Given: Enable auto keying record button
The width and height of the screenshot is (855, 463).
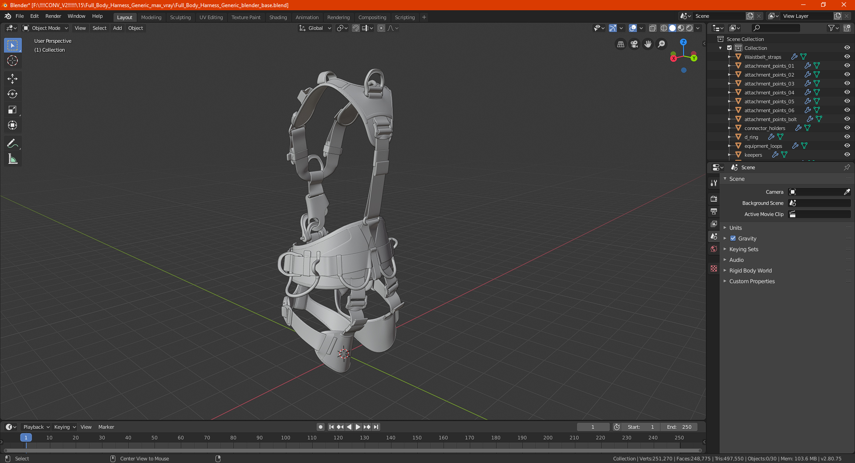Looking at the screenshot, I should coord(321,427).
